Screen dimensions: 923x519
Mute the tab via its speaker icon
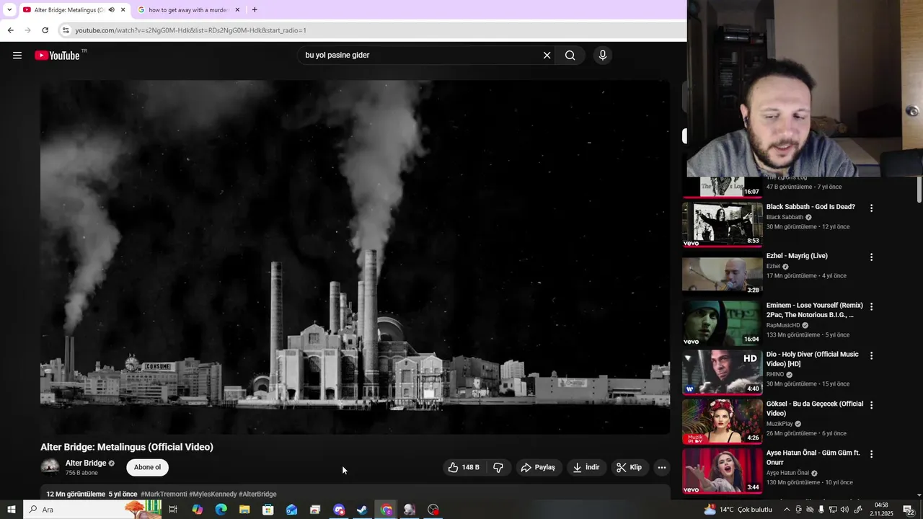tap(111, 10)
